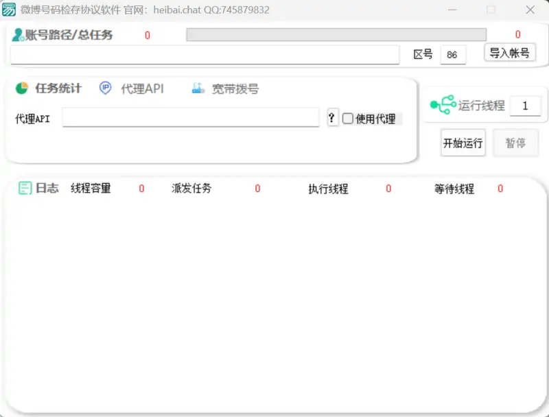This screenshot has height=417, width=549.
Task: Click the proxy API IP badge icon
Action: pyautogui.click(x=105, y=88)
